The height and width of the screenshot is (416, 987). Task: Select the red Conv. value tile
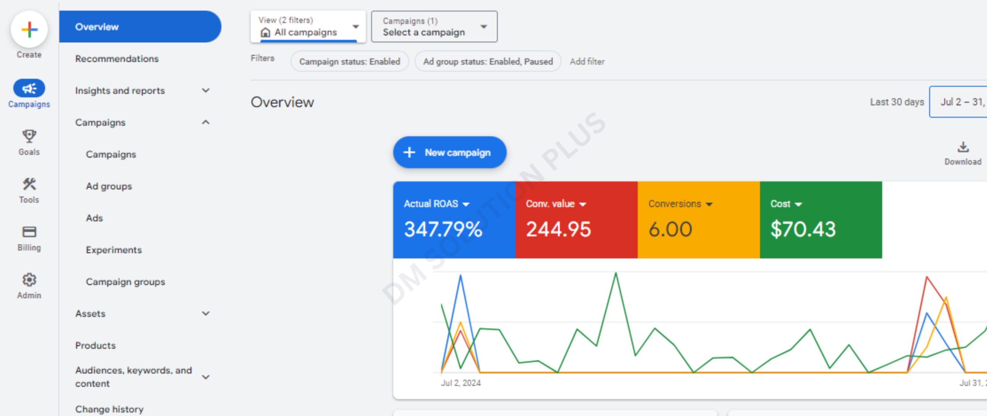pos(576,220)
